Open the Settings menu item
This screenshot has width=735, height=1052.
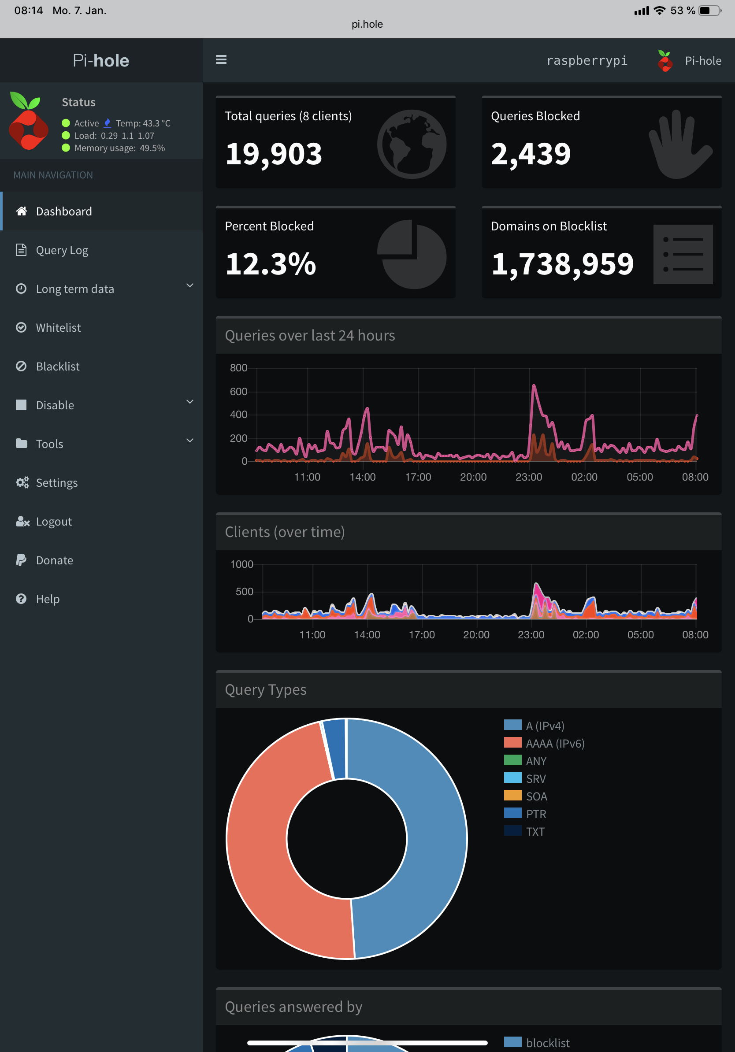tap(101, 482)
